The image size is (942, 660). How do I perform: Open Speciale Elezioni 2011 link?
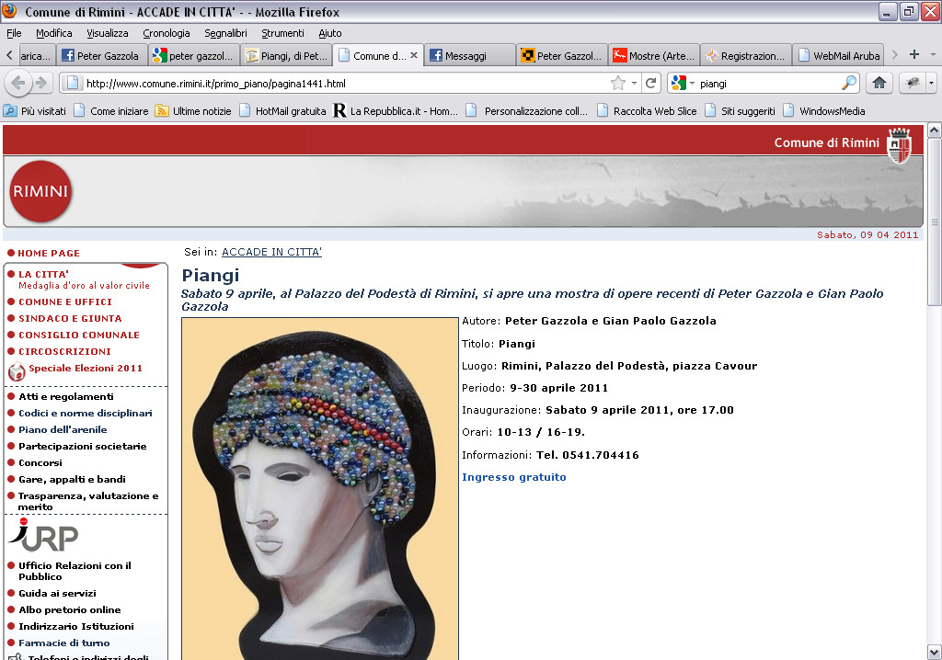(x=86, y=368)
